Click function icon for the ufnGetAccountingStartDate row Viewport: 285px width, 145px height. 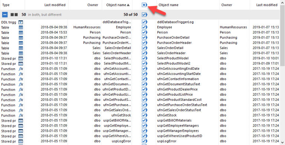tap(21, 74)
